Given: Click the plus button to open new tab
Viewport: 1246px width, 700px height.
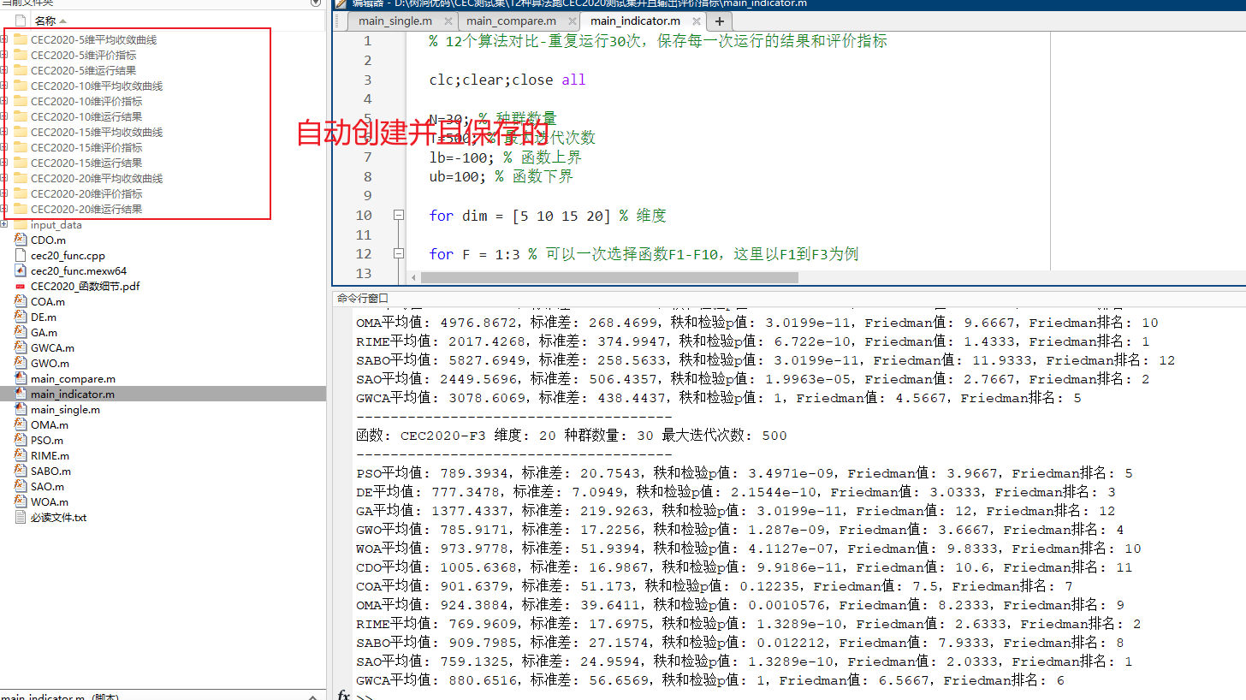Looking at the screenshot, I should click(720, 21).
